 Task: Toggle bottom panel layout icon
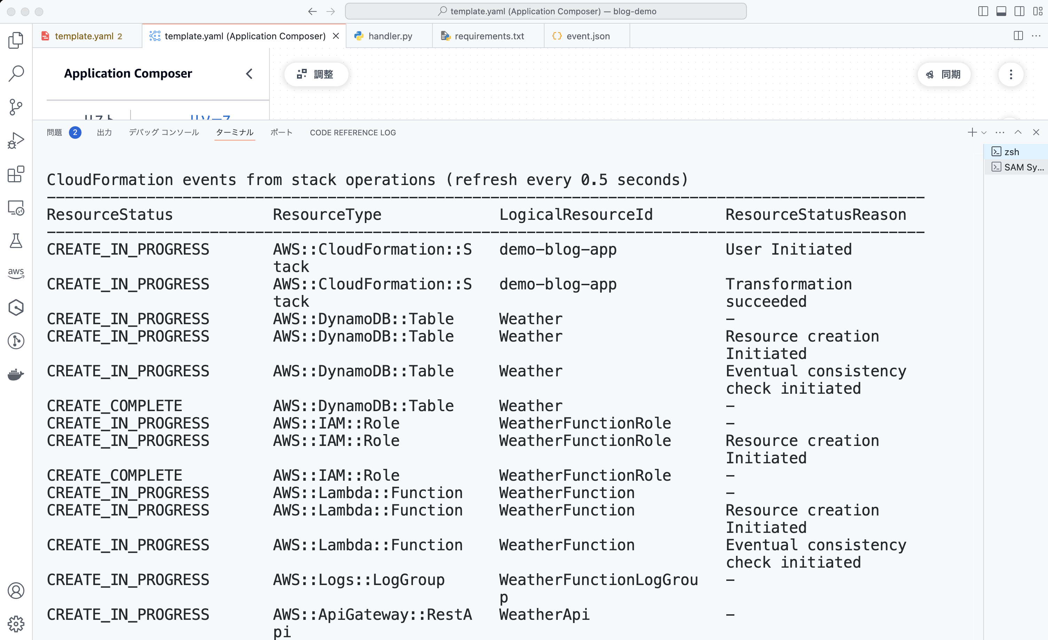click(1001, 11)
